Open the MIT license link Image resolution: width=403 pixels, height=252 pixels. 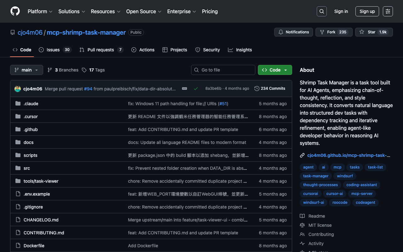320,225
